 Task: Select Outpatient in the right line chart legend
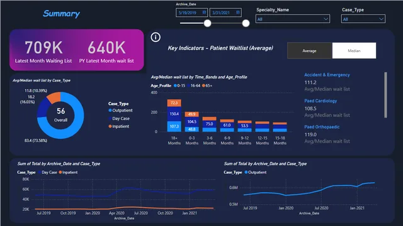(x=256, y=172)
